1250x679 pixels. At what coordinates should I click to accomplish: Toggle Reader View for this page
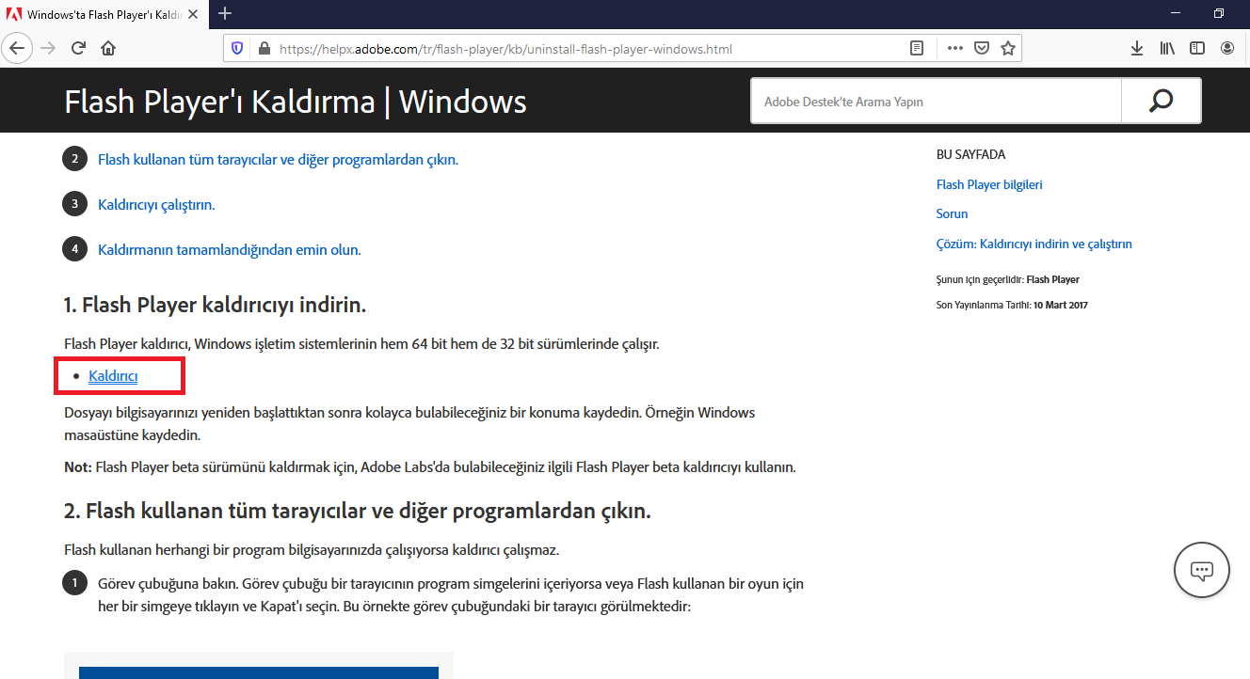pos(917,48)
